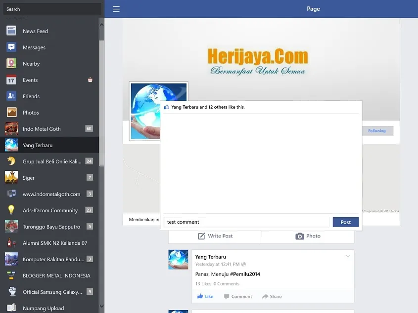Select the Nearby map icon
The height and width of the screenshot is (313, 418).
11,64
